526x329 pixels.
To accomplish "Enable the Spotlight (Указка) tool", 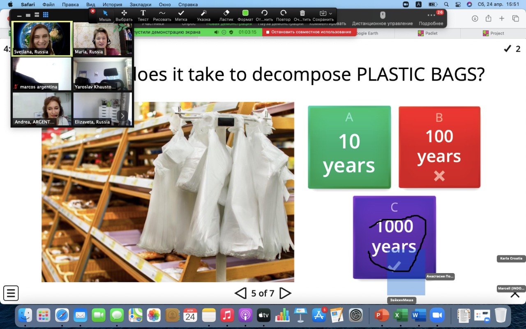I will [x=203, y=16].
